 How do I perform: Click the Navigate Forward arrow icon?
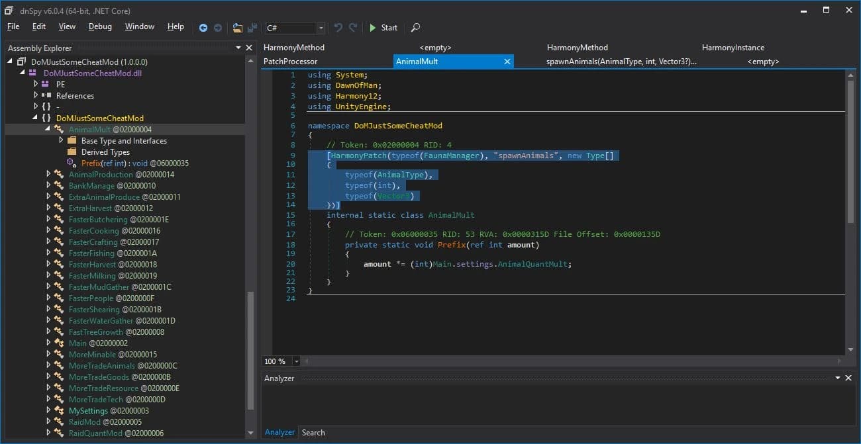coord(217,28)
